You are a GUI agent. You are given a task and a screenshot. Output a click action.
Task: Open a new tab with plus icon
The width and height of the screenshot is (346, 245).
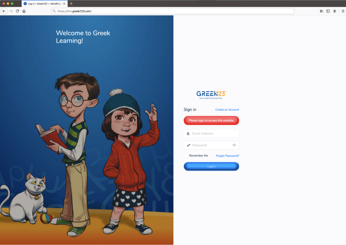(x=71, y=3)
